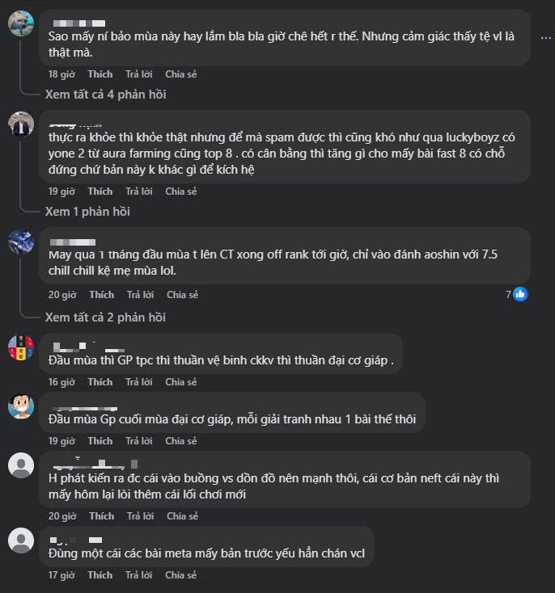Expand "Xem 1 phản hồi" reply thread
This screenshot has height=593, width=555.
(87, 212)
